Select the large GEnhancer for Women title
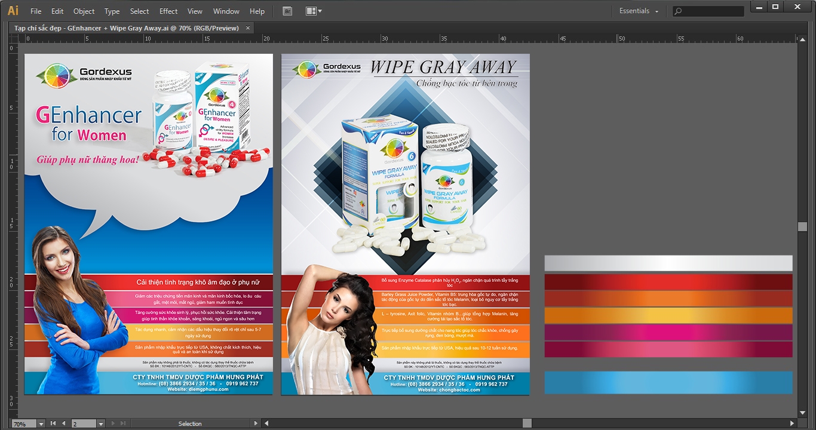This screenshot has height=430, width=816. (88, 123)
